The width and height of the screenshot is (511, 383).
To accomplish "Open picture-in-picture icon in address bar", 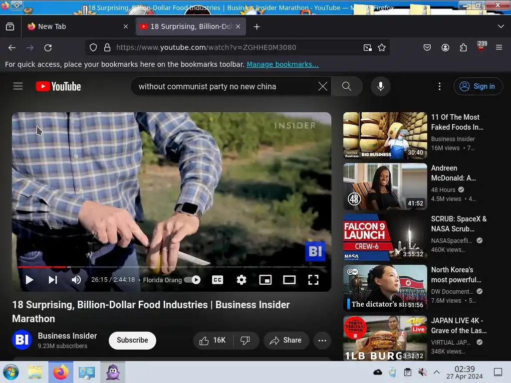I will coord(368,47).
